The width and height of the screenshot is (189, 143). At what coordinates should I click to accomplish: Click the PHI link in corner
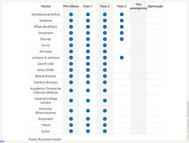(2, 142)
